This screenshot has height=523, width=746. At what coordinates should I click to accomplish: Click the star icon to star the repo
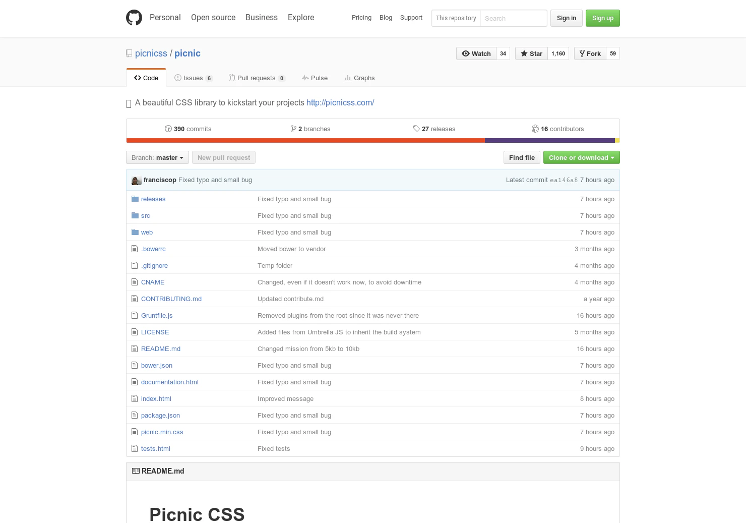click(x=524, y=53)
